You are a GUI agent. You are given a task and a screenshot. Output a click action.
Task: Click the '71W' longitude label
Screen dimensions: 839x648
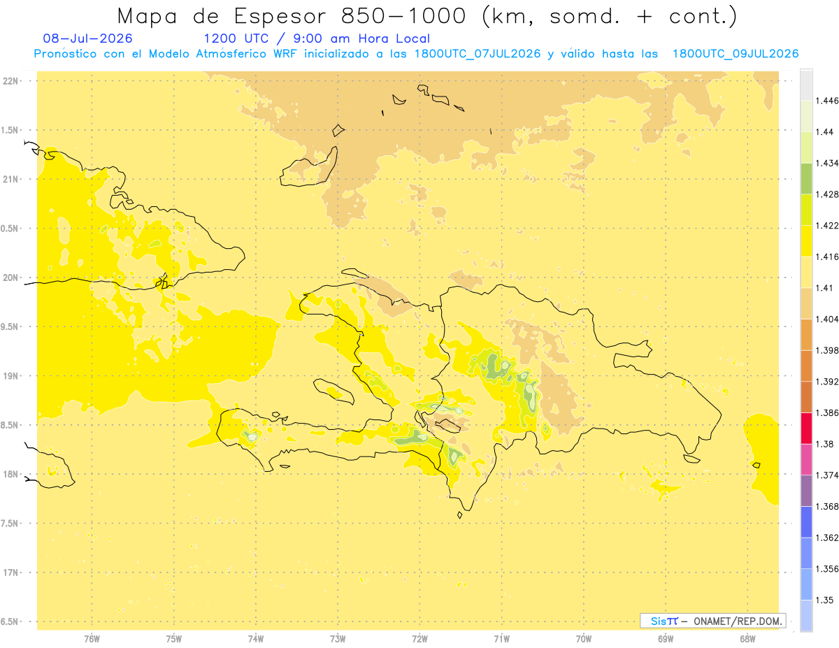coord(501,639)
